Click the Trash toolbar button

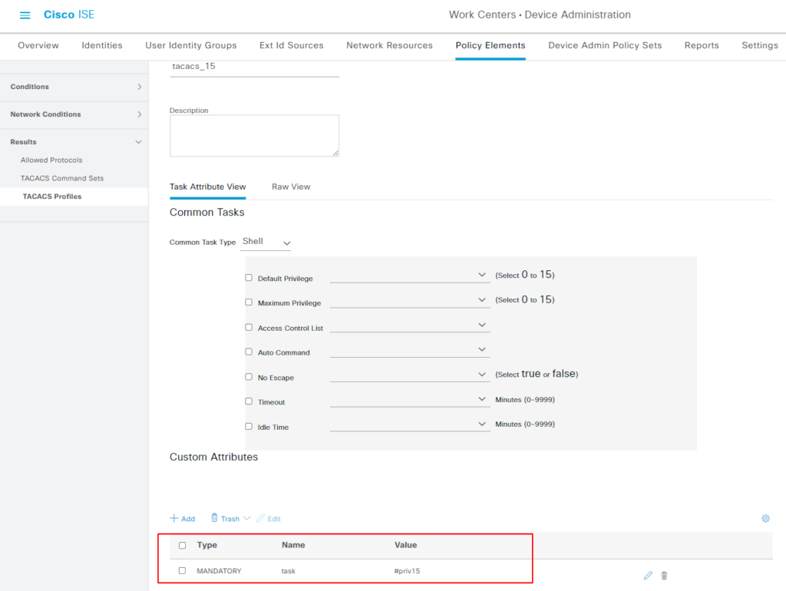tap(226, 519)
